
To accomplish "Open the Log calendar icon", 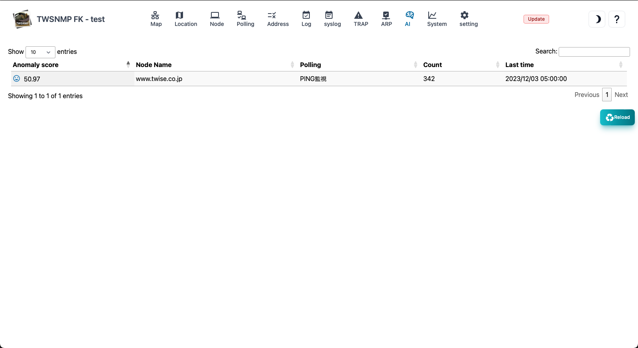I will pos(306,16).
